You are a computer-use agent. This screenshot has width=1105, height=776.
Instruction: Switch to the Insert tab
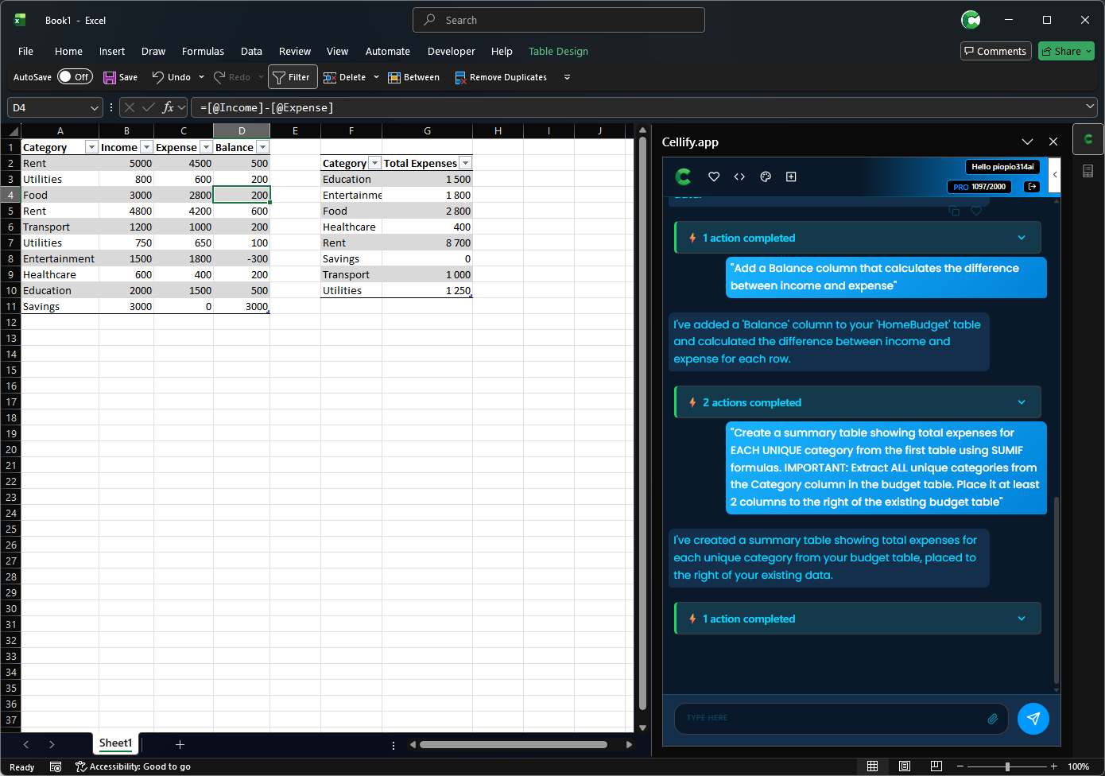click(x=112, y=51)
